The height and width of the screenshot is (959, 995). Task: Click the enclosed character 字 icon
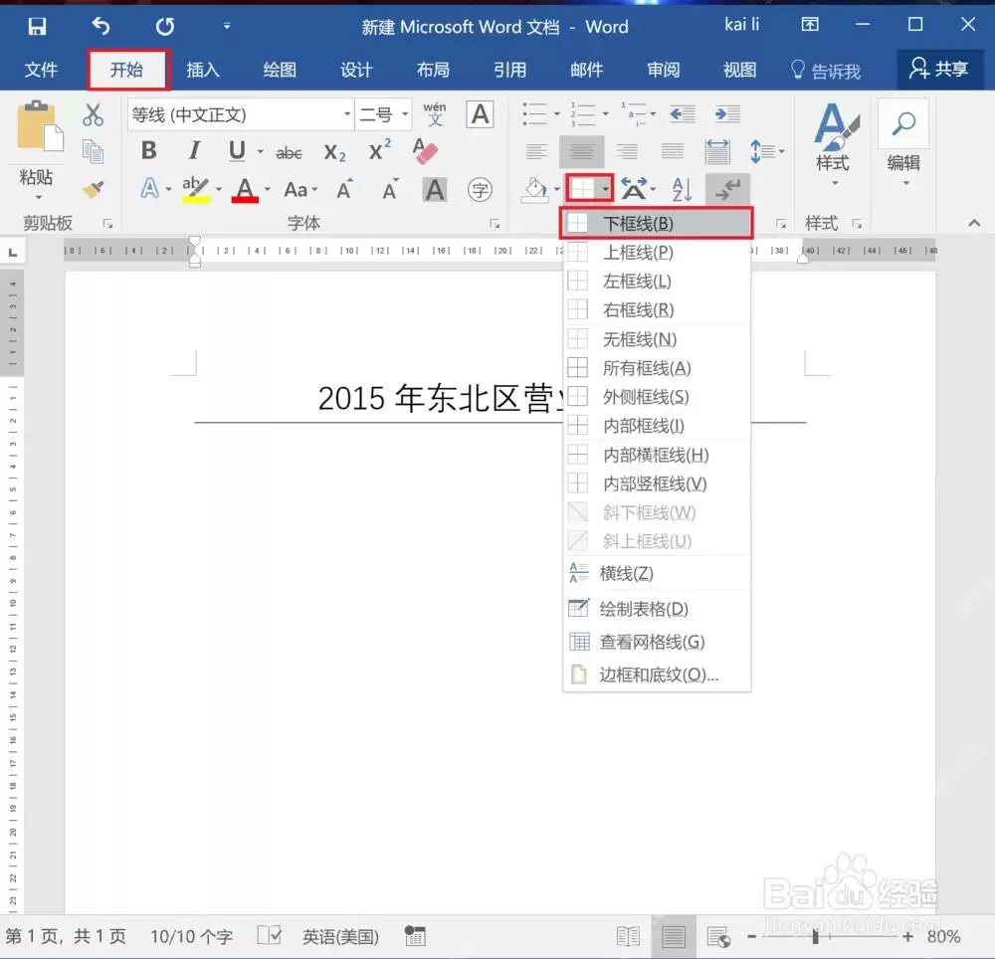[480, 190]
